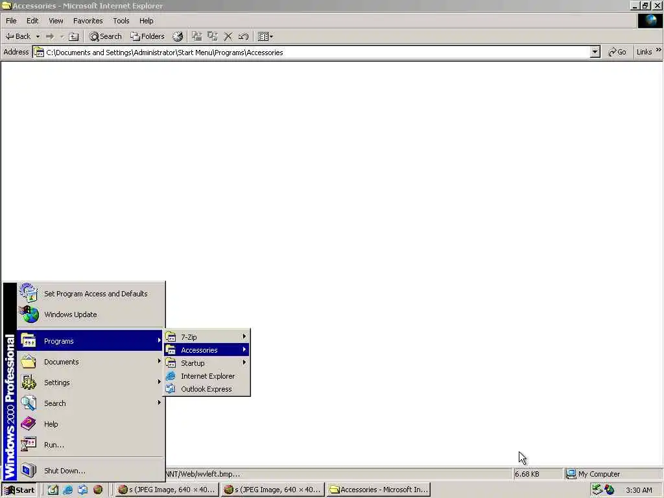This screenshot has width=664, height=498.
Task: Expand the Startup program group
Action: (207, 363)
